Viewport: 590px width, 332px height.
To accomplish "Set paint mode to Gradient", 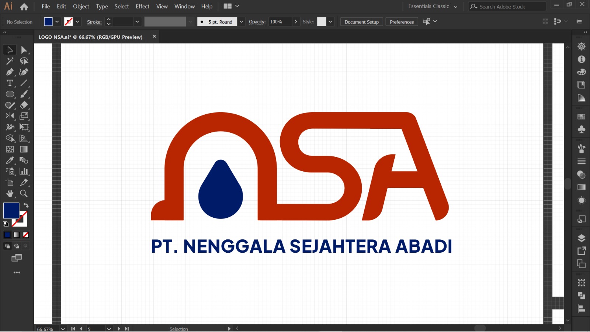I will point(17,235).
